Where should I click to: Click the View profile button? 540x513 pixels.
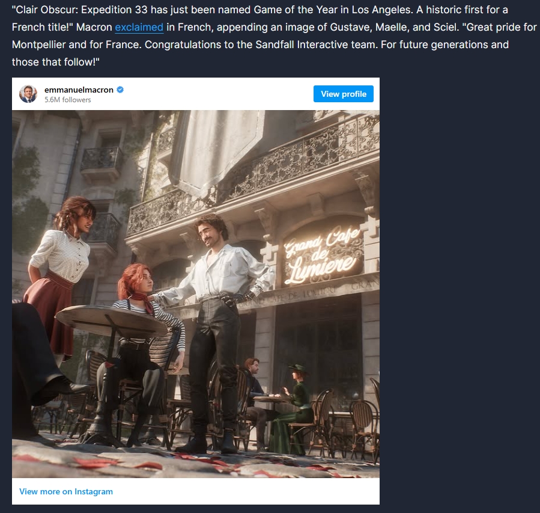pos(344,94)
